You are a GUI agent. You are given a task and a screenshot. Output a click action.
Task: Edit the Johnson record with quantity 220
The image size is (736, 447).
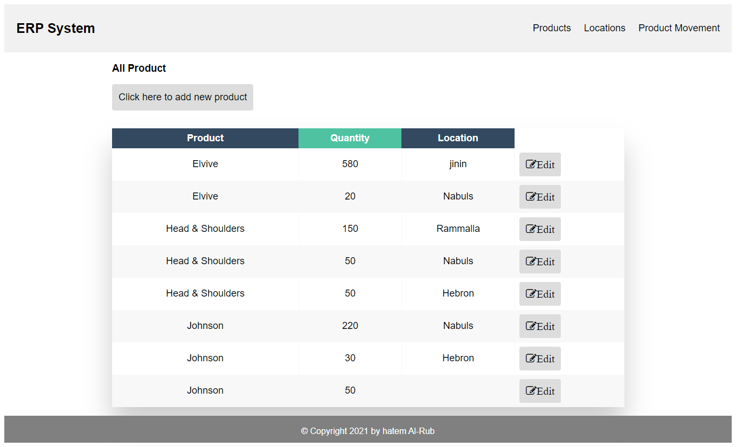(x=540, y=326)
